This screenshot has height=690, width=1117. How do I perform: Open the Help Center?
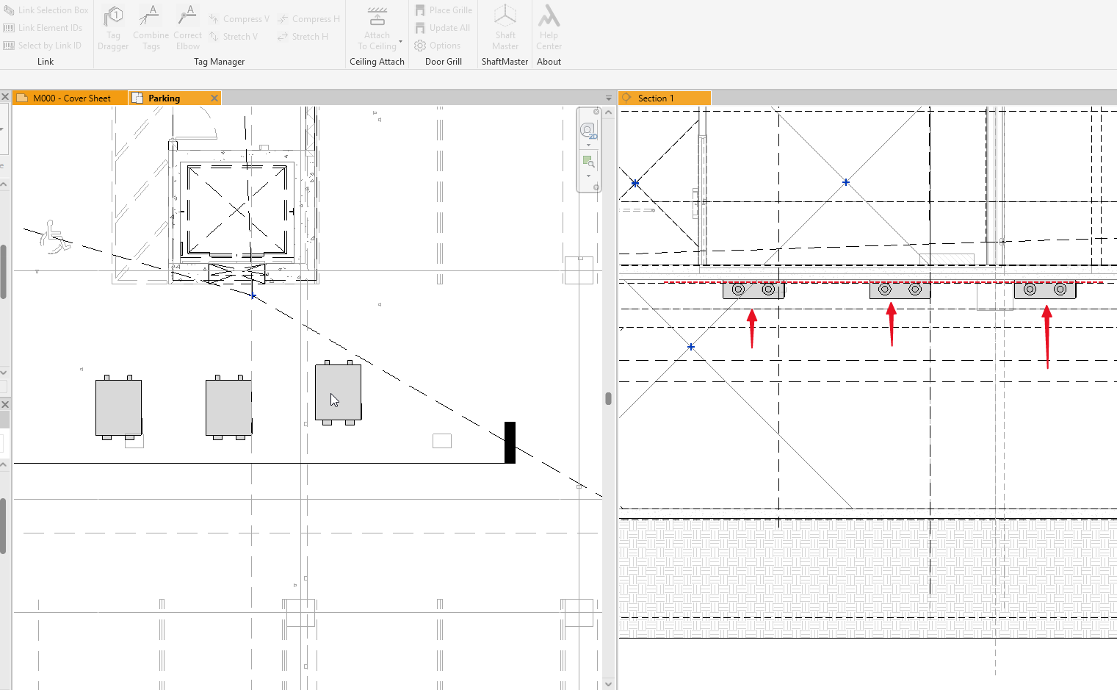coord(549,28)
